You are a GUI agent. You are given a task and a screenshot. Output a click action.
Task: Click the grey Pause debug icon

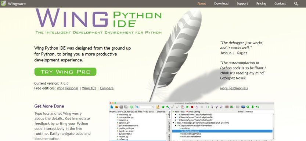point(202,107)
